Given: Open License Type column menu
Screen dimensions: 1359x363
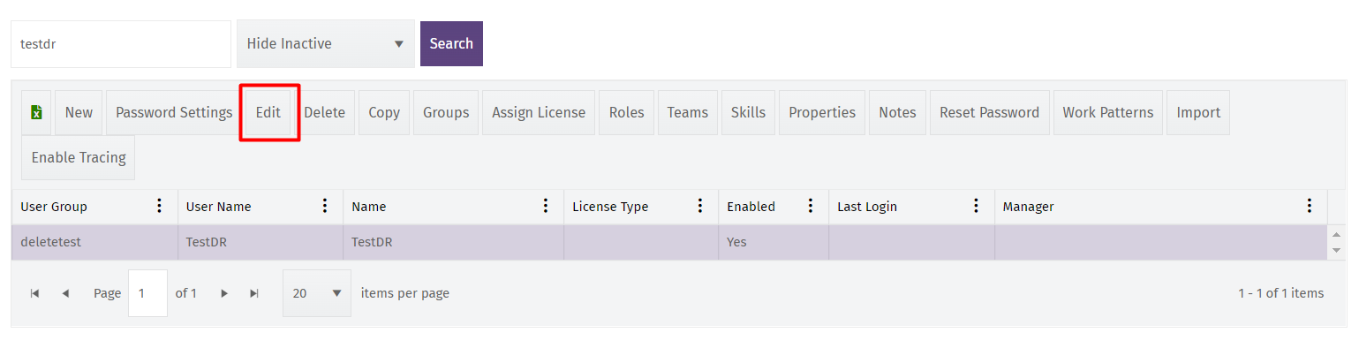Looking at the screenshot, I should [699, 206].
